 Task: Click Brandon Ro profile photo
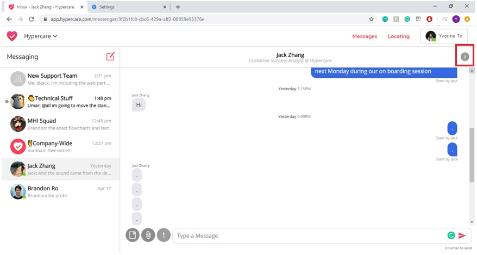tap(17, 191)
